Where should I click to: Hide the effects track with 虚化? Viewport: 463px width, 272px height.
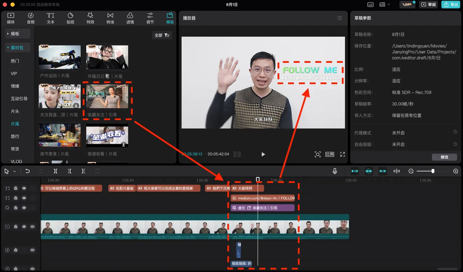24,208
